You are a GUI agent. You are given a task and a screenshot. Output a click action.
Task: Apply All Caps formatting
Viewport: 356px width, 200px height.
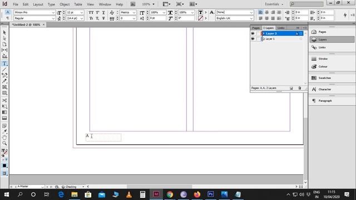pos(91,12)
